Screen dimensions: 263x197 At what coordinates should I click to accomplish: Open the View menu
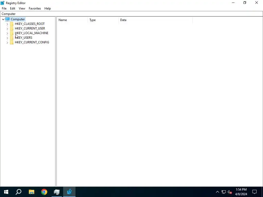tap(22, 8)
